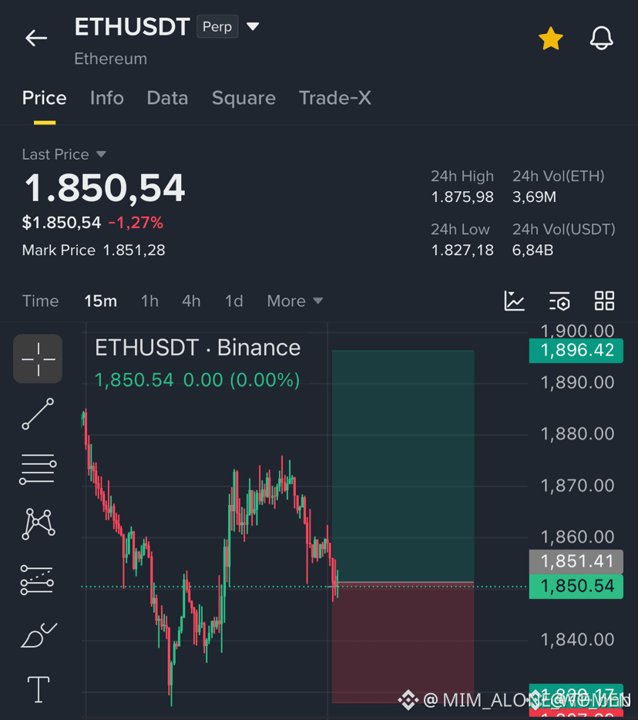
Task: Switch to the Price tab
Action: (x=45, y=98)
